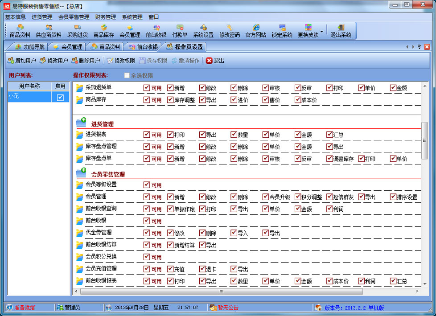Screen dimensions: 436x316
Task: Open 商品库存 toolbar icon
Action: pos(103,31)
